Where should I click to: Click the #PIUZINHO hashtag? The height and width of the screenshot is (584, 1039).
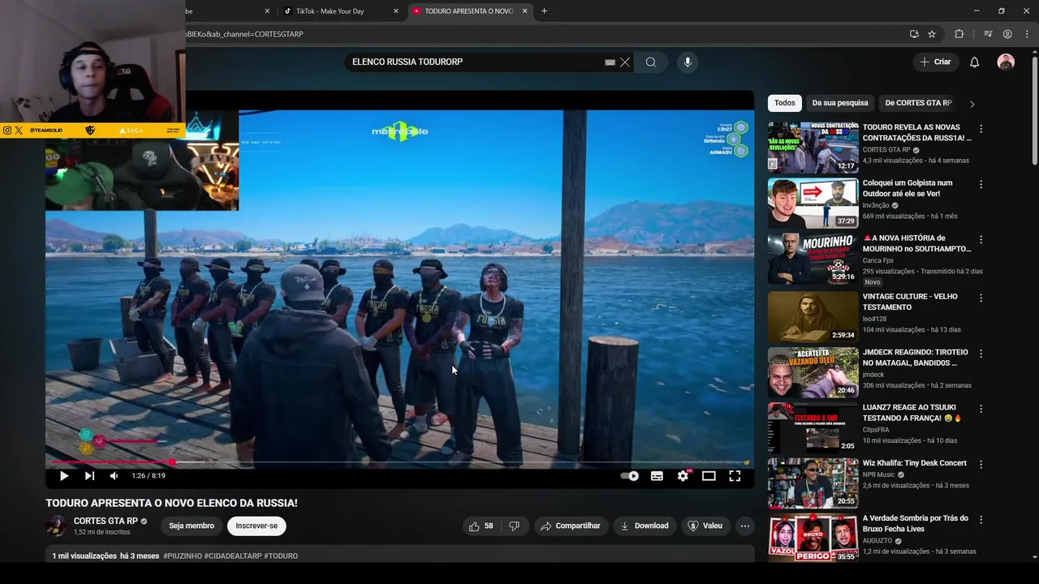pyautogui.click(x=183, y=556)
